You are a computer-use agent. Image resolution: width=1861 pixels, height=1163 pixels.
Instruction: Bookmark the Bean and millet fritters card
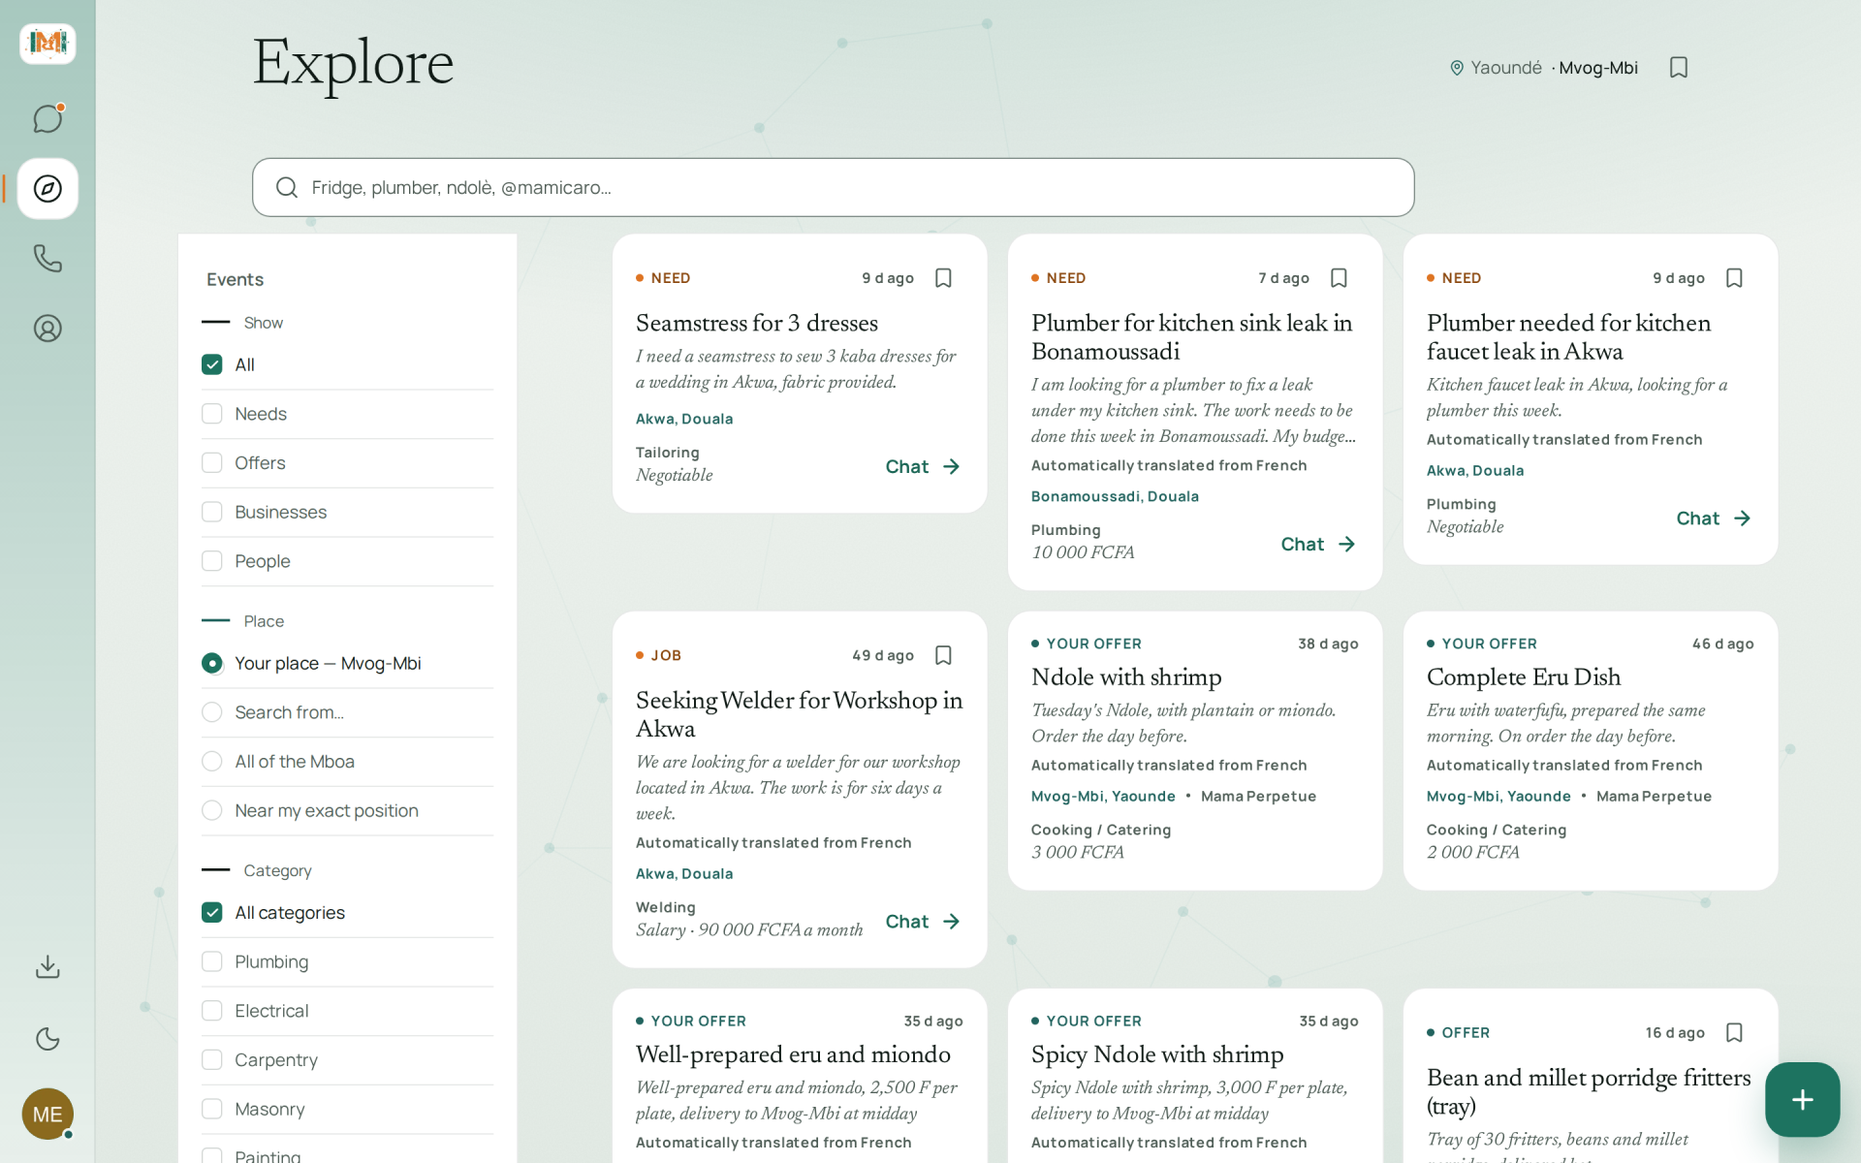coord(1734,1032)
